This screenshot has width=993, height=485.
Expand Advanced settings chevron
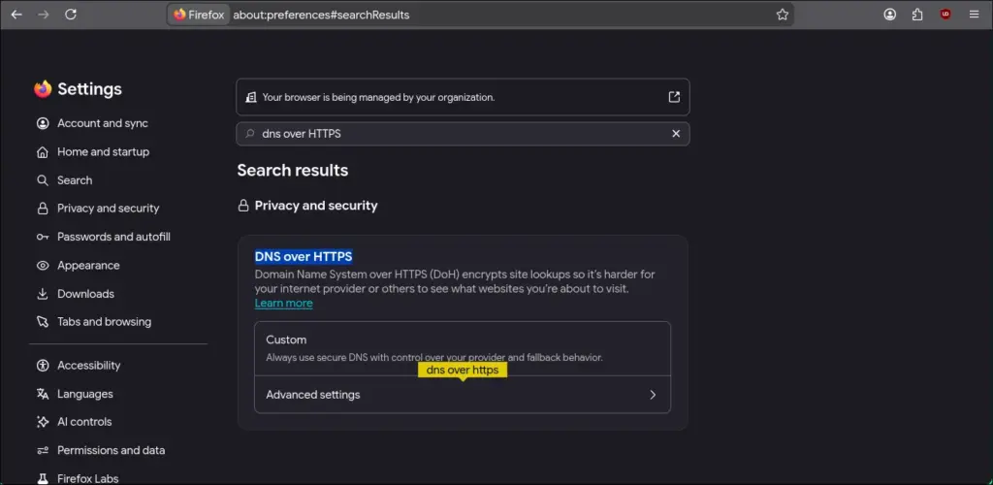(653, 395)
